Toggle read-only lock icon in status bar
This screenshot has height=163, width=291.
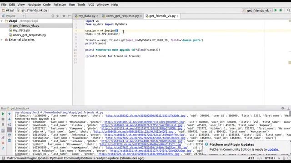pyautogui.click(x=279, y=158)
